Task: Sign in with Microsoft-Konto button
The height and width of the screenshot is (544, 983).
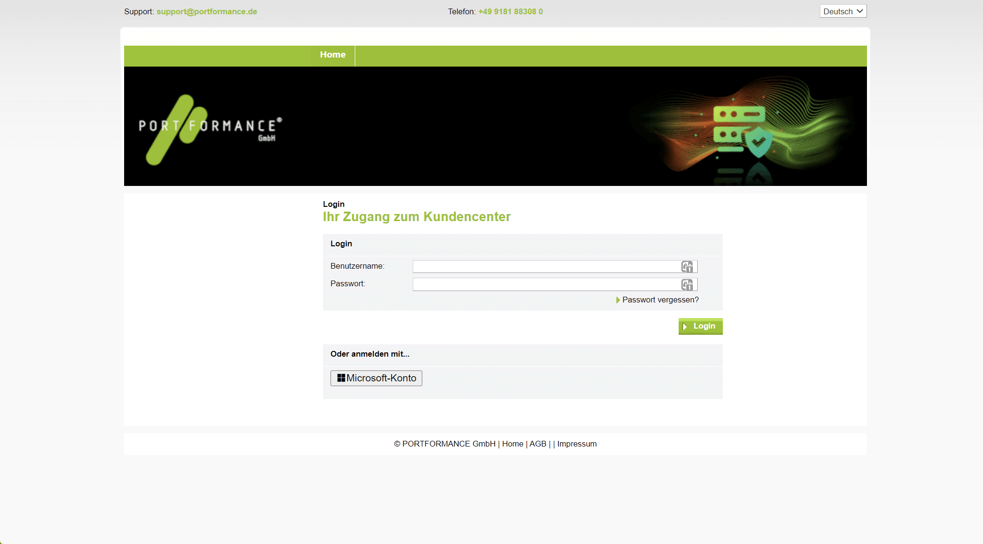Action: (376, 379)
